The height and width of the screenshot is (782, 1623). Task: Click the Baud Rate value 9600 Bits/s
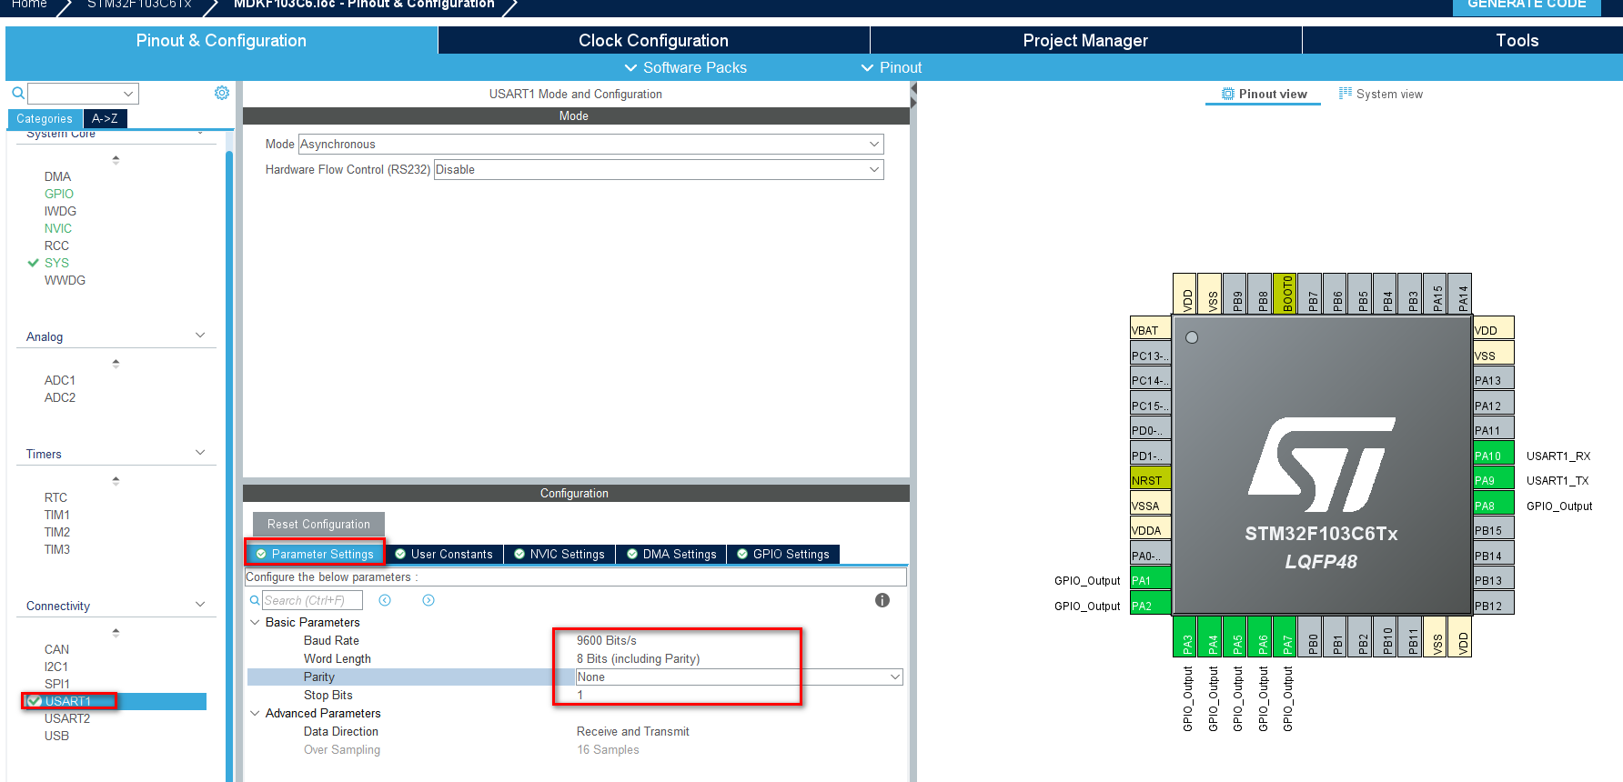607,640
